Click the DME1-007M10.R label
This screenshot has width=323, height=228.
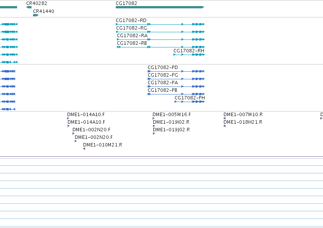click(243, 115)
